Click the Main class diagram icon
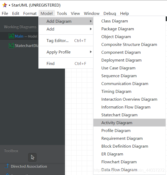The image size is (167, 175). (11, 36)
